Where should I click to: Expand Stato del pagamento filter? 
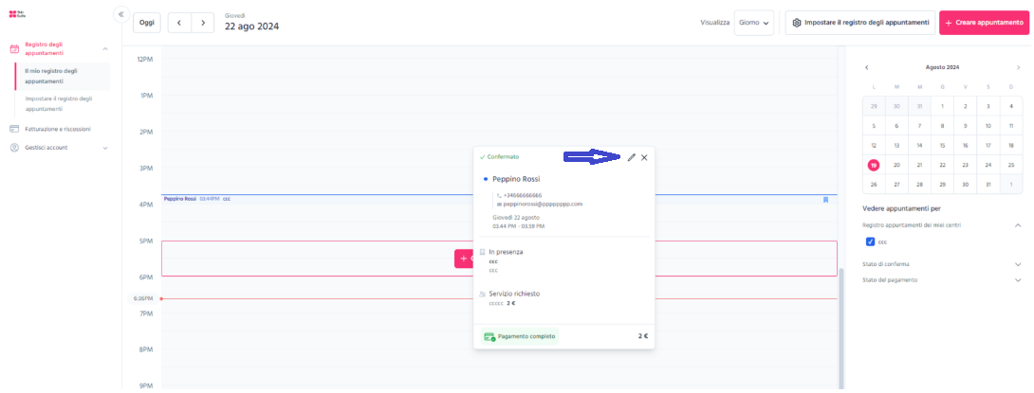pos(1018,279)
